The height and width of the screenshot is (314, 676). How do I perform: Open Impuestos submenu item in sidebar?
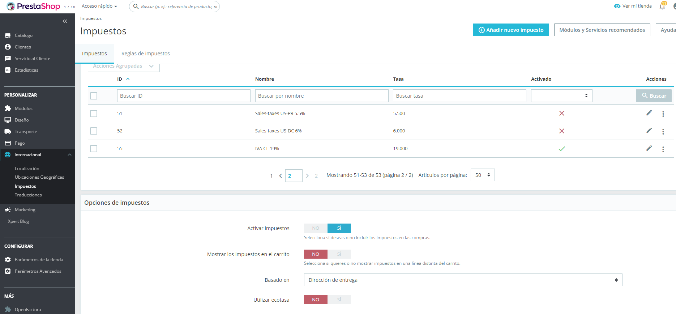point(25,186)
